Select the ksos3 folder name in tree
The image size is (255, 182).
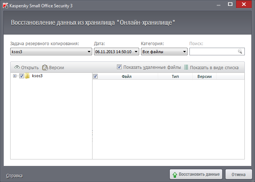click(x=37, y=76)
